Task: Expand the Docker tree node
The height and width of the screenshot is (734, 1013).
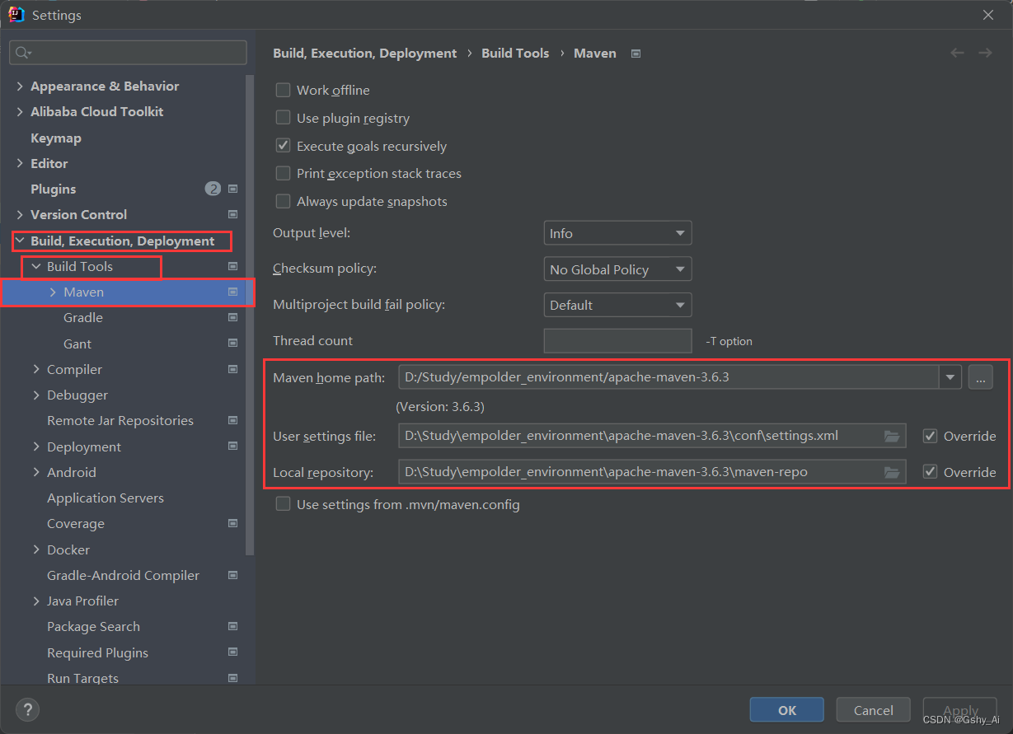Action: coord(36,549)
